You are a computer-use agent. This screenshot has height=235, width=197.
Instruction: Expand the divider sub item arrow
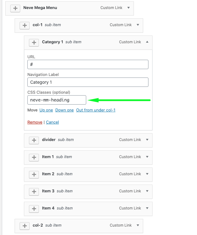(x=147, y=140)
